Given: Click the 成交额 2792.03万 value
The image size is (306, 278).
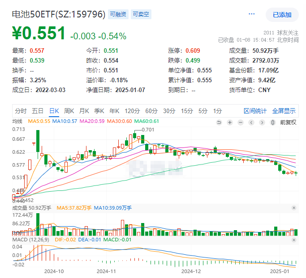Looking at the screenshot, I should (266, 60).
